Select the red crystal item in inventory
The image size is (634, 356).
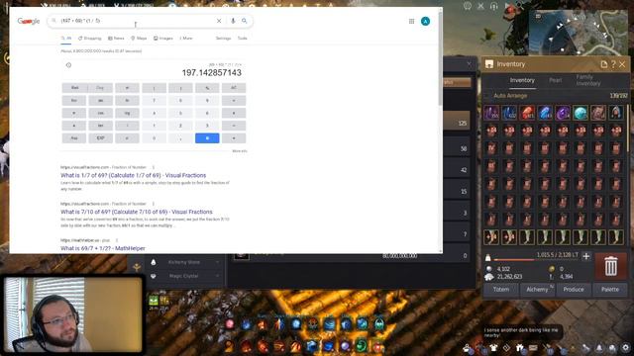point(527,113)
